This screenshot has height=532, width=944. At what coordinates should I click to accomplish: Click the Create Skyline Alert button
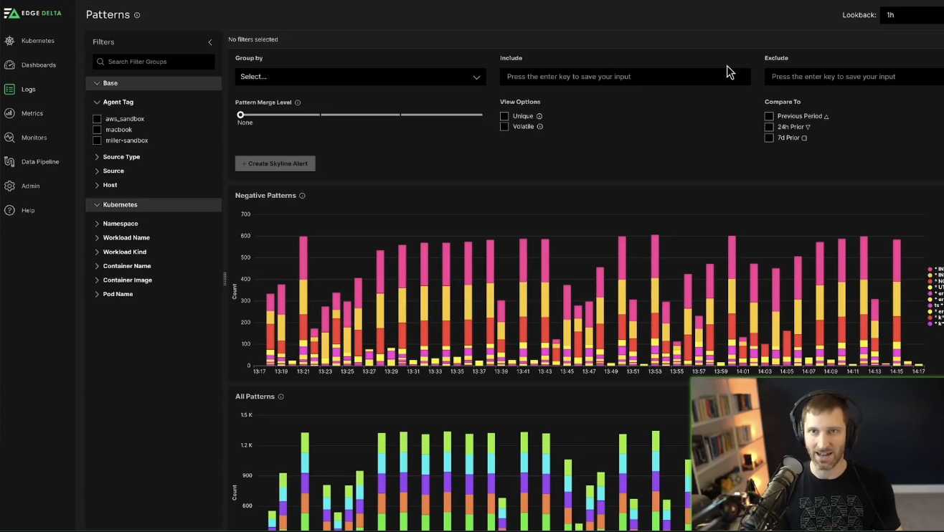click(275, 163)
